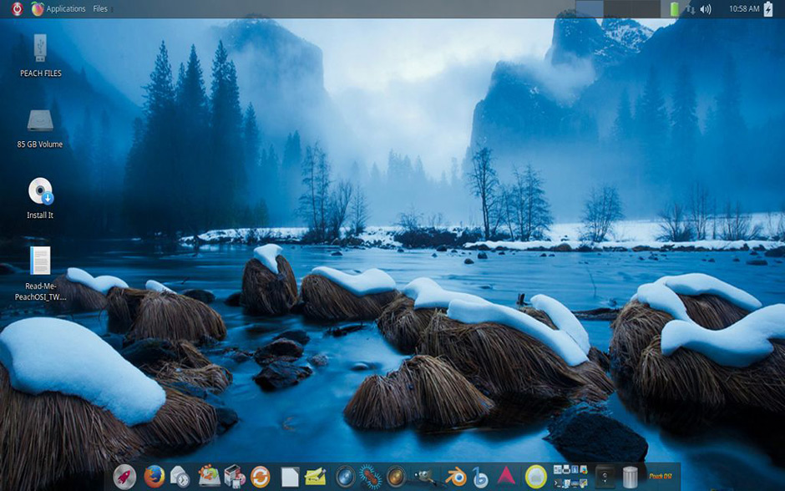Click the 10:58 AM clock

point(744,8)
